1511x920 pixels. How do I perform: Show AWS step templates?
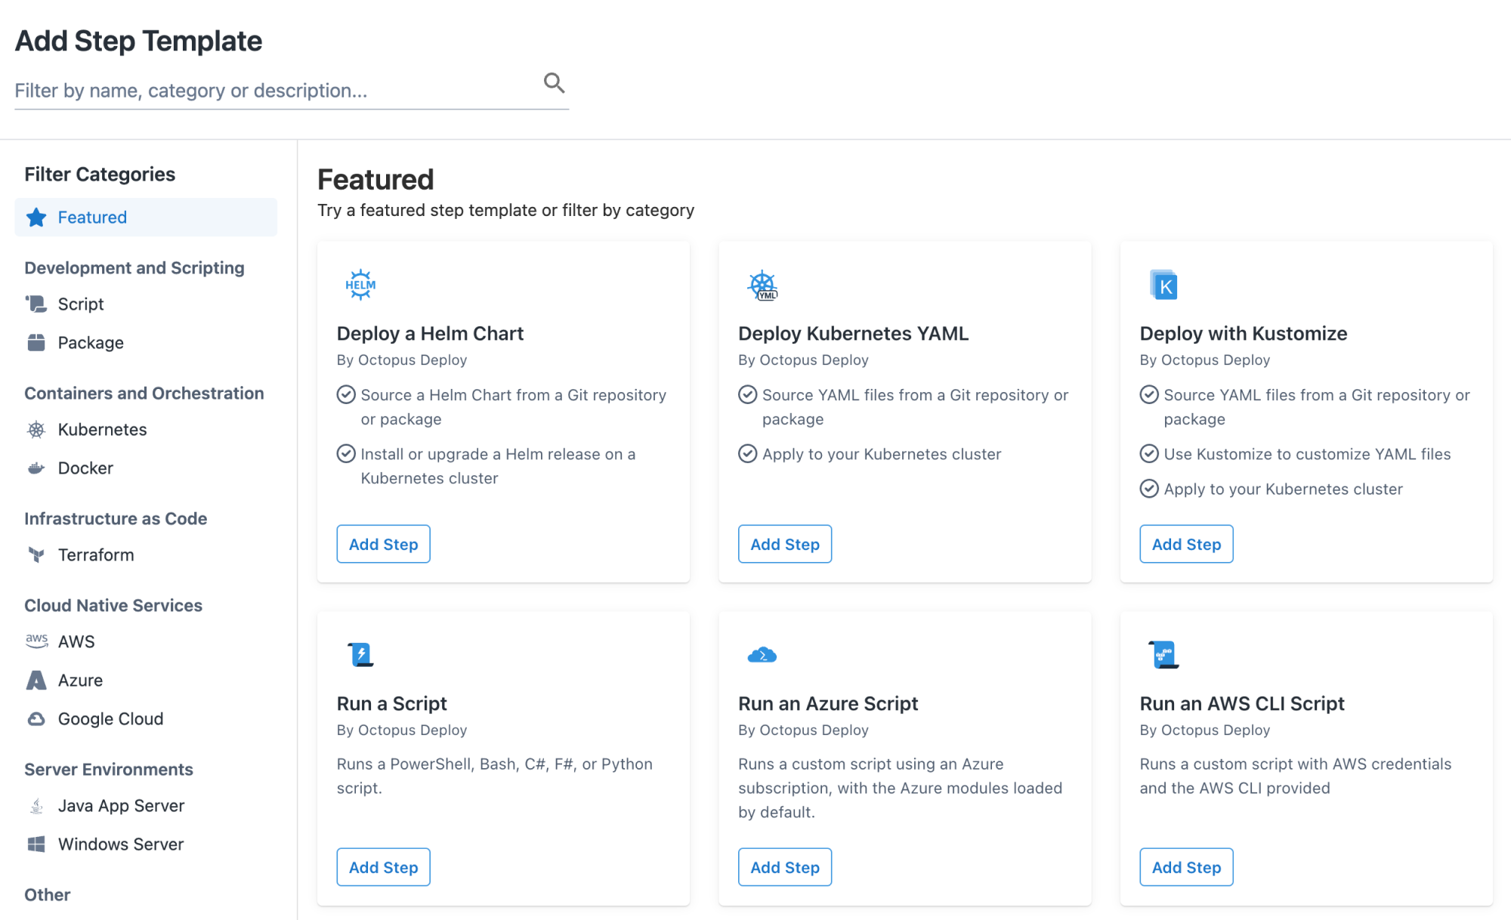146,641
